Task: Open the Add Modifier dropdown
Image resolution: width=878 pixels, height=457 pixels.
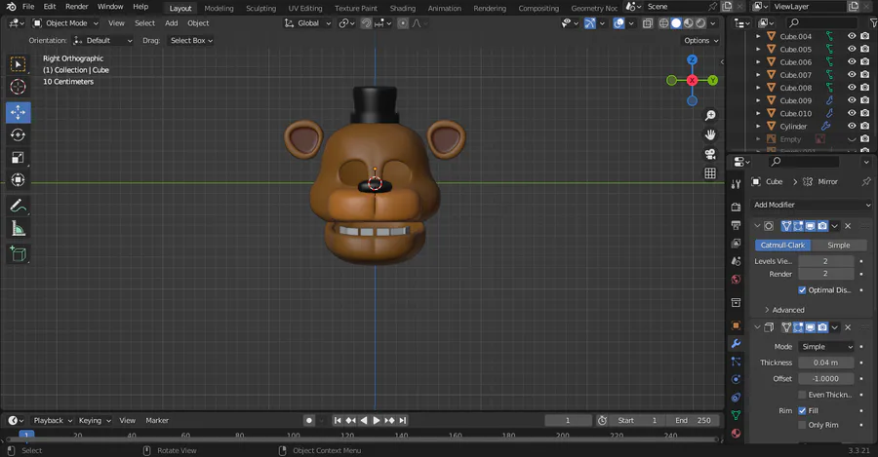Action: (812, 205)
